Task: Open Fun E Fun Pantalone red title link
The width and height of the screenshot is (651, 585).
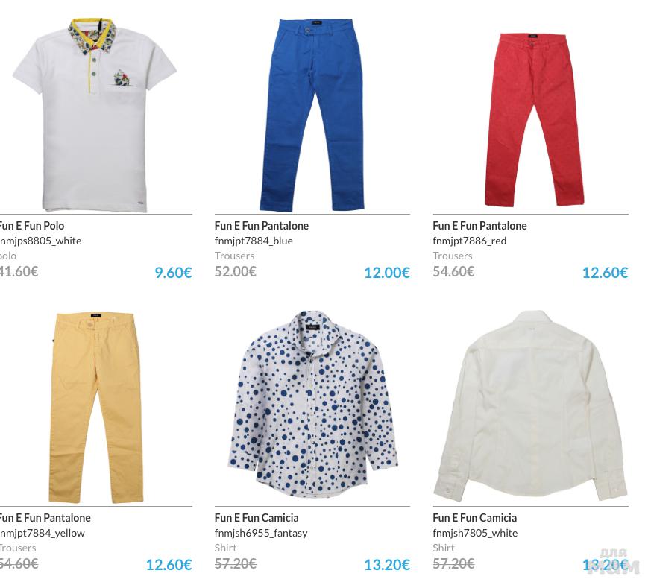Action: tap(479, 226)
